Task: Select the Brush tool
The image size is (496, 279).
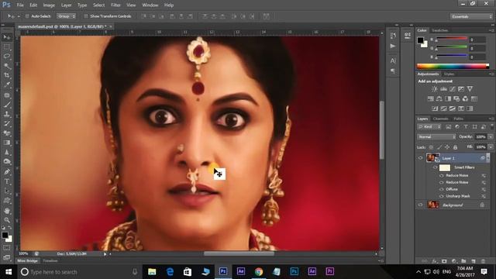Action: [x=7, y=105]
